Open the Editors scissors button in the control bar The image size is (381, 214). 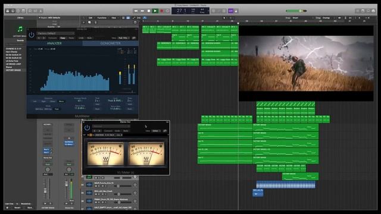point(40,11)
